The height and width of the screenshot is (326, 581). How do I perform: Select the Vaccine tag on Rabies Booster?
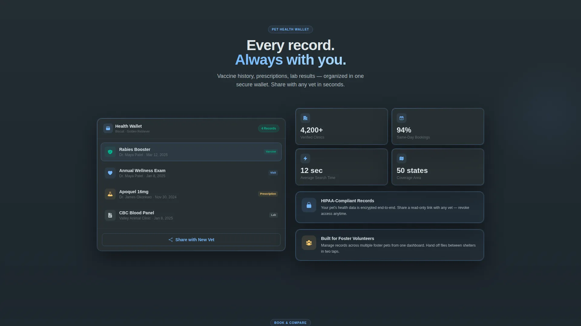click(x=271, y=152)
